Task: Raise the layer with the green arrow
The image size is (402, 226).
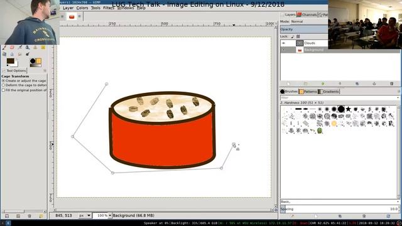Action: (323, 83)
